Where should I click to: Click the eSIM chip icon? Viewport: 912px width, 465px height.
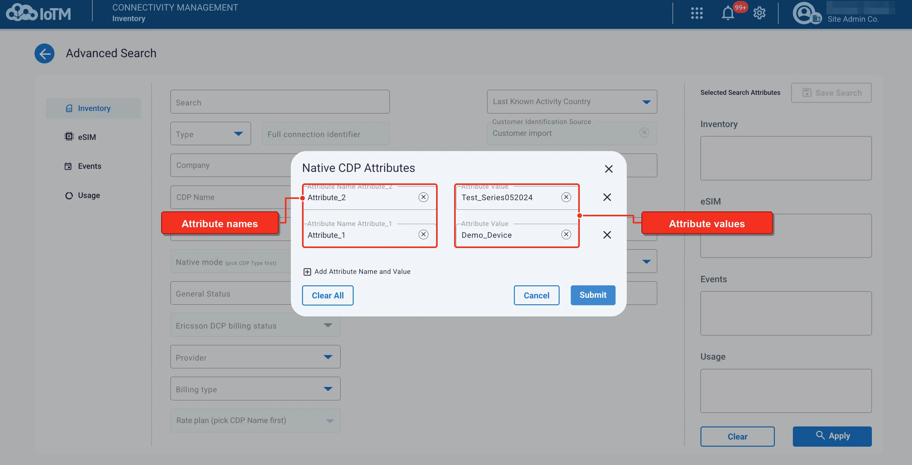pyautogui.click(x=69, y=136)
